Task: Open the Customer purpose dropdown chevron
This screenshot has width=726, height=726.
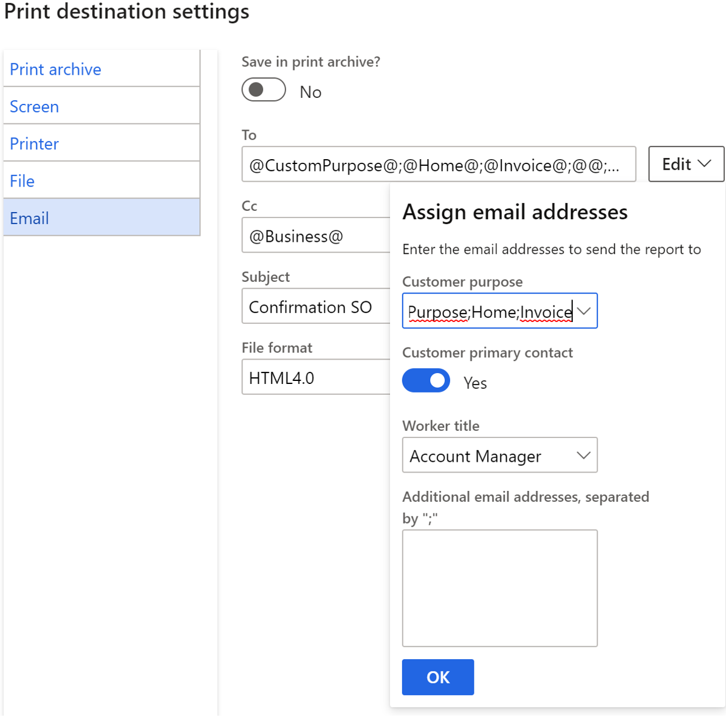Action: coord(584,311)
